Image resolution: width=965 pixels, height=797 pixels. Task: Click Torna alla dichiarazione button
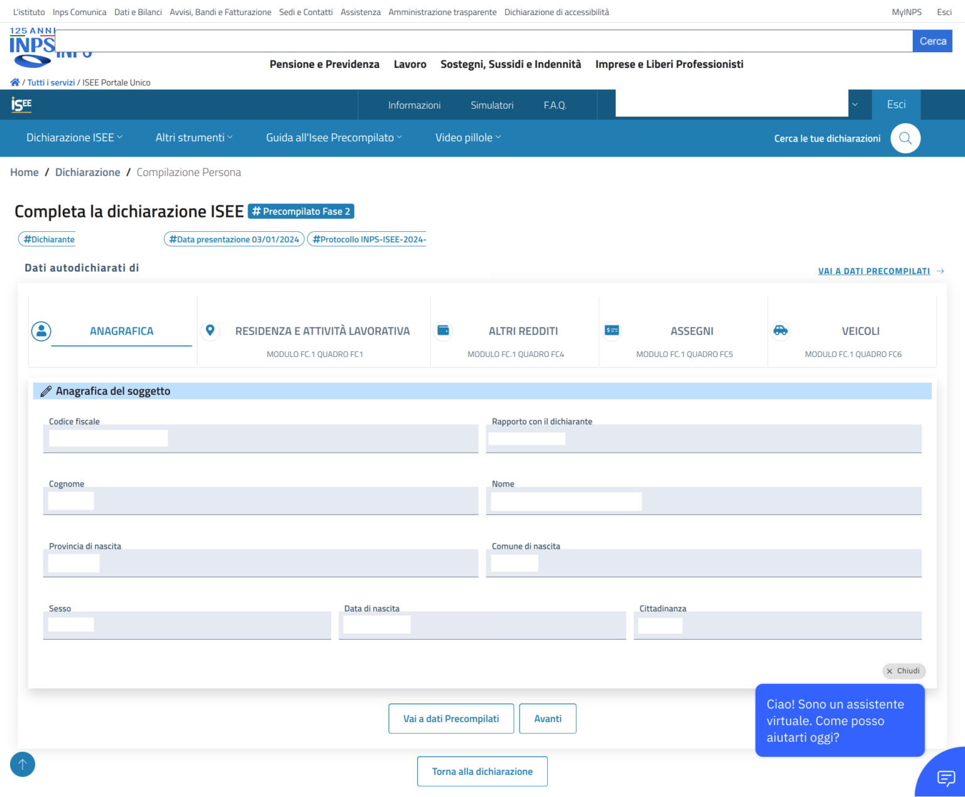(482, 771)
